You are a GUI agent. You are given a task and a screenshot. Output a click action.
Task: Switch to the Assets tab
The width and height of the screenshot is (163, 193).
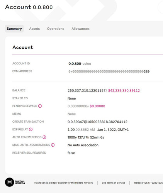(x=34, y=29)
